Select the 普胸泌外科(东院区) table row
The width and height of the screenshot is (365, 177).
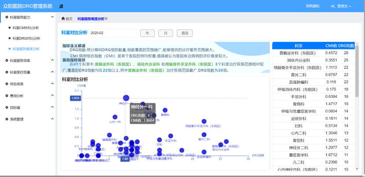pyautogui.click(x=313, y=53)
